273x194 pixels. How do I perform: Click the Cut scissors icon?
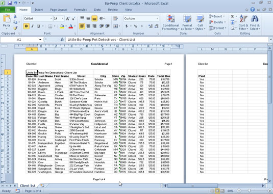point(15,16)
